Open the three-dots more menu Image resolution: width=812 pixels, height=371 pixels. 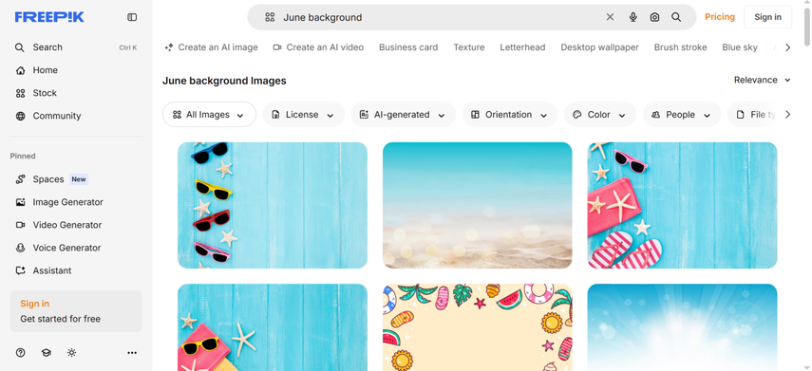tap(132, 353)
